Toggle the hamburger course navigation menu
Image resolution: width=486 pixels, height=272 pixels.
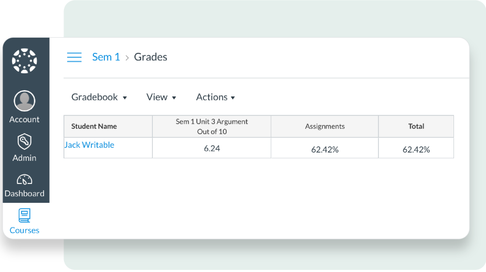(x=74, y=57)
